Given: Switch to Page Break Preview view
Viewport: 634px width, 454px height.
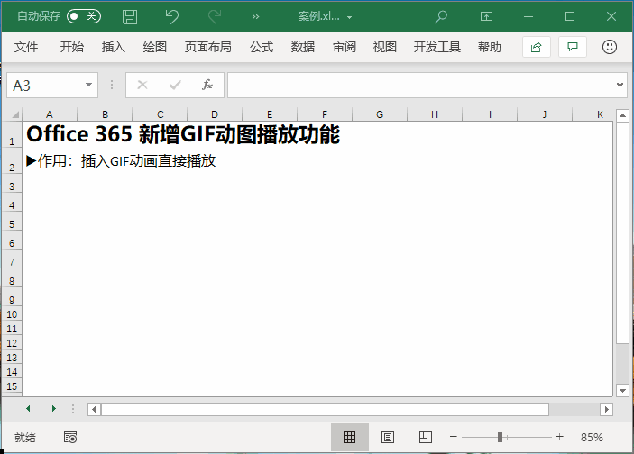Looking at the screenshot, I should tap(425, 437).
